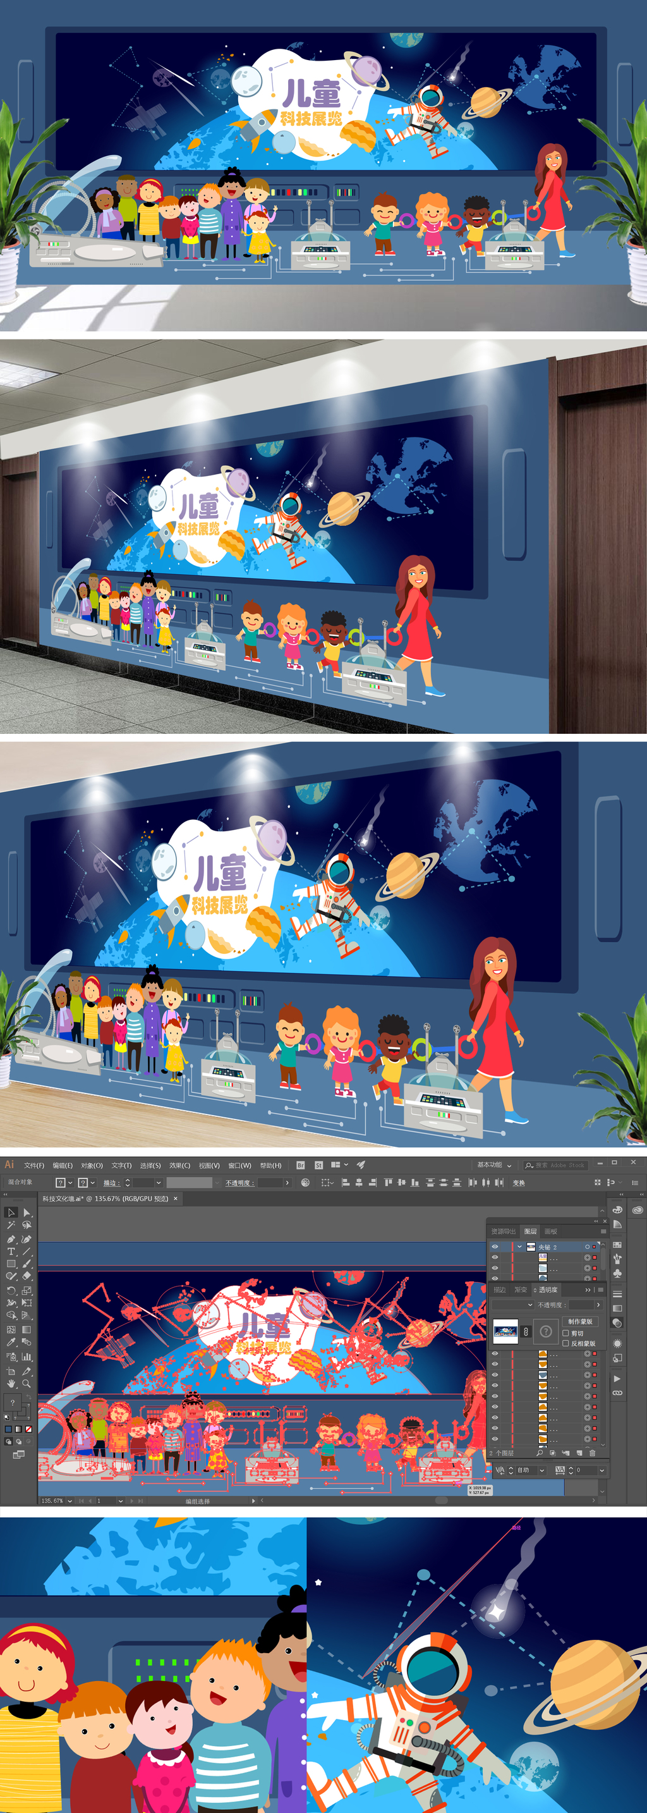
Task: Activate the Paintbrush tool
Action: click(27, 1264)
